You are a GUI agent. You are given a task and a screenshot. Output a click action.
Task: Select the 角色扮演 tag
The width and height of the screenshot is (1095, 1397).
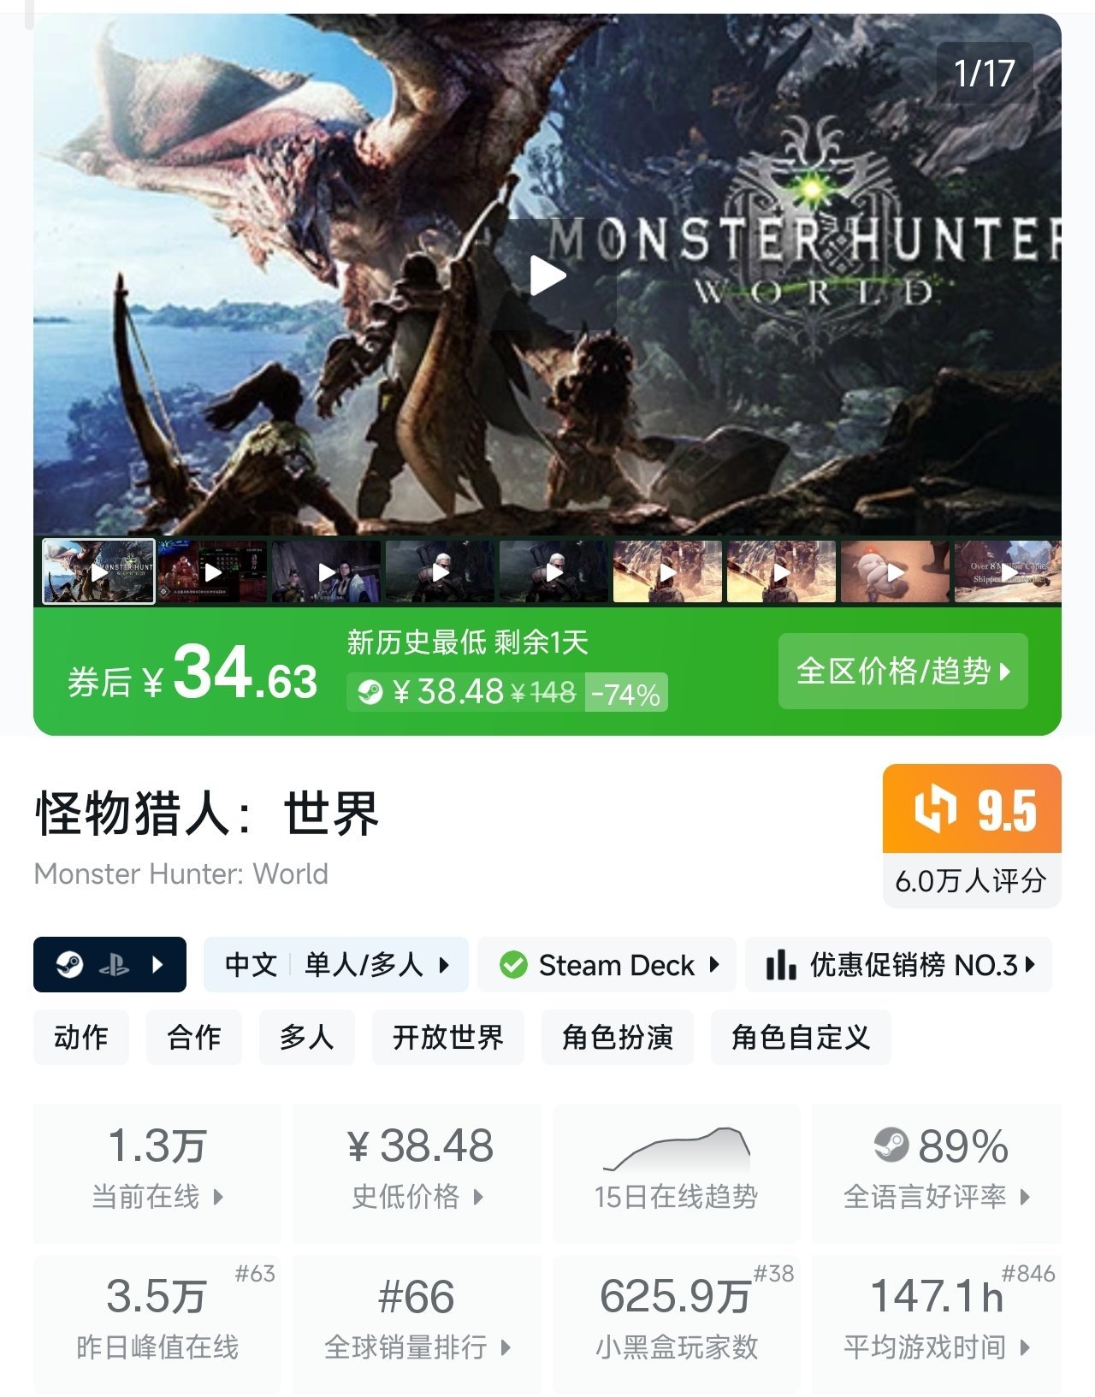click(618, 1037)
